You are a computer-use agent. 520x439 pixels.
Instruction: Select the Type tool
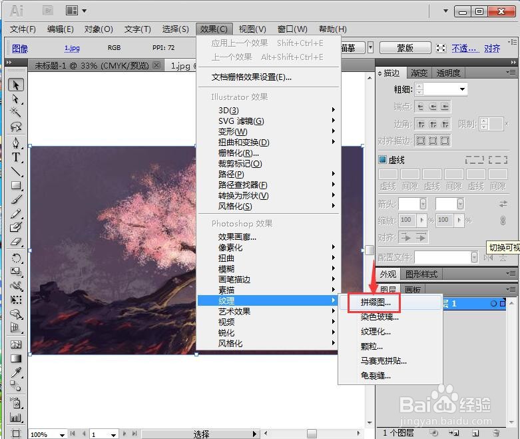(x=15, y=157)
